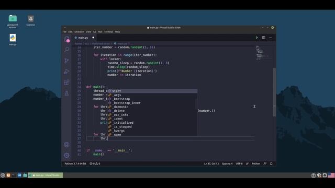The width and height of the screenshot is (335, 188).
Task: Switch to the main.py editor tab
Action: tap(83, 38)
